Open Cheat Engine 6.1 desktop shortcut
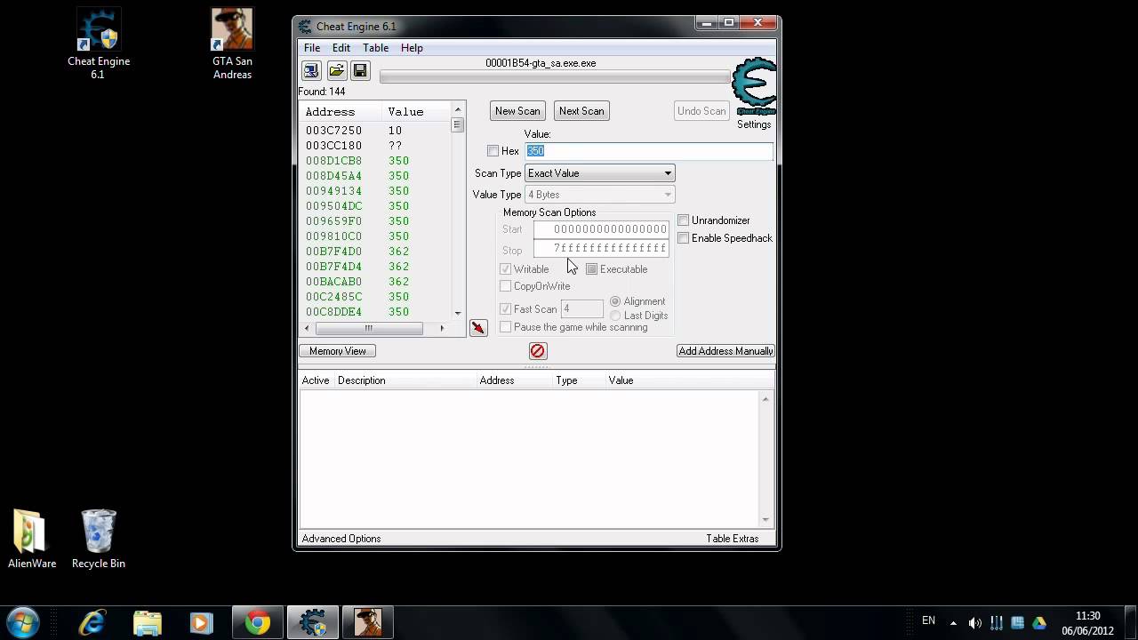 [98, 44]
